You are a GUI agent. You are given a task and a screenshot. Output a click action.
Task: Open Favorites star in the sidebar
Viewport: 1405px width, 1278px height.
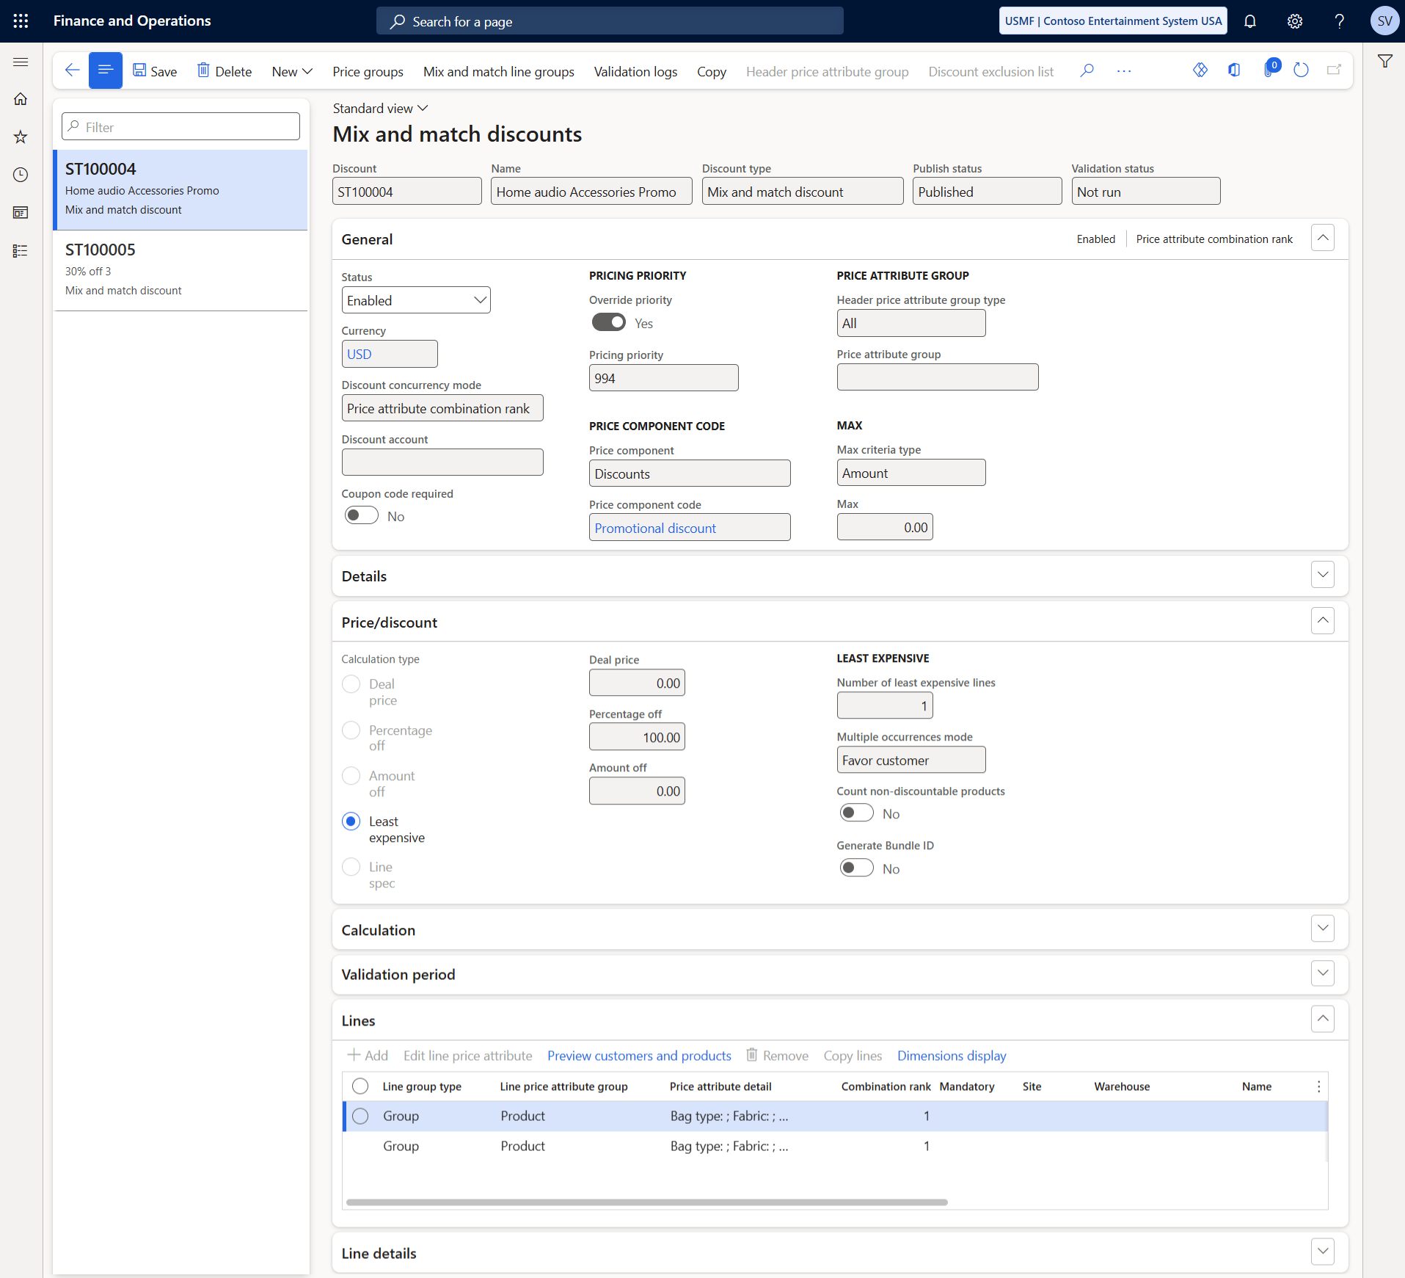pos(21,137)
